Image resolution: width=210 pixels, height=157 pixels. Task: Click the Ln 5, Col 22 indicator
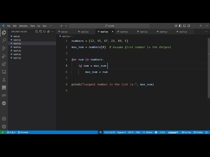110,132
